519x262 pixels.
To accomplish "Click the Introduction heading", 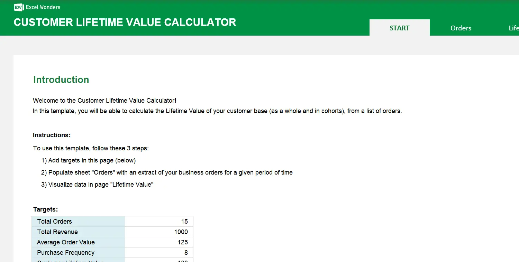I will [x=61, y=79].
